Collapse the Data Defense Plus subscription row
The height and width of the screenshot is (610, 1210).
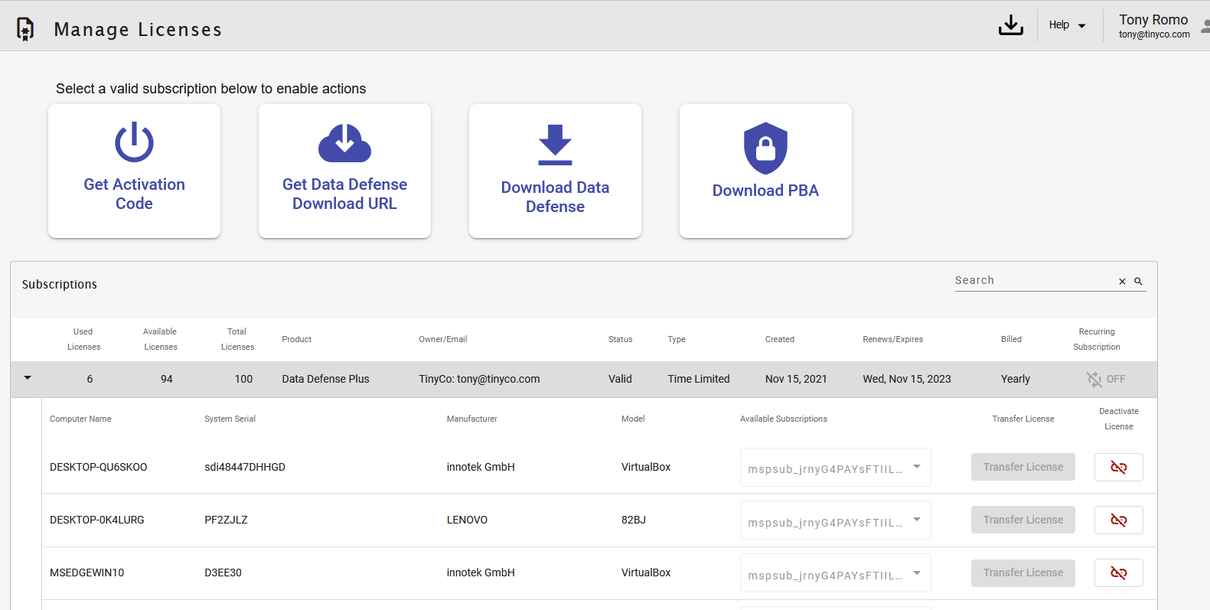[28, 378]
